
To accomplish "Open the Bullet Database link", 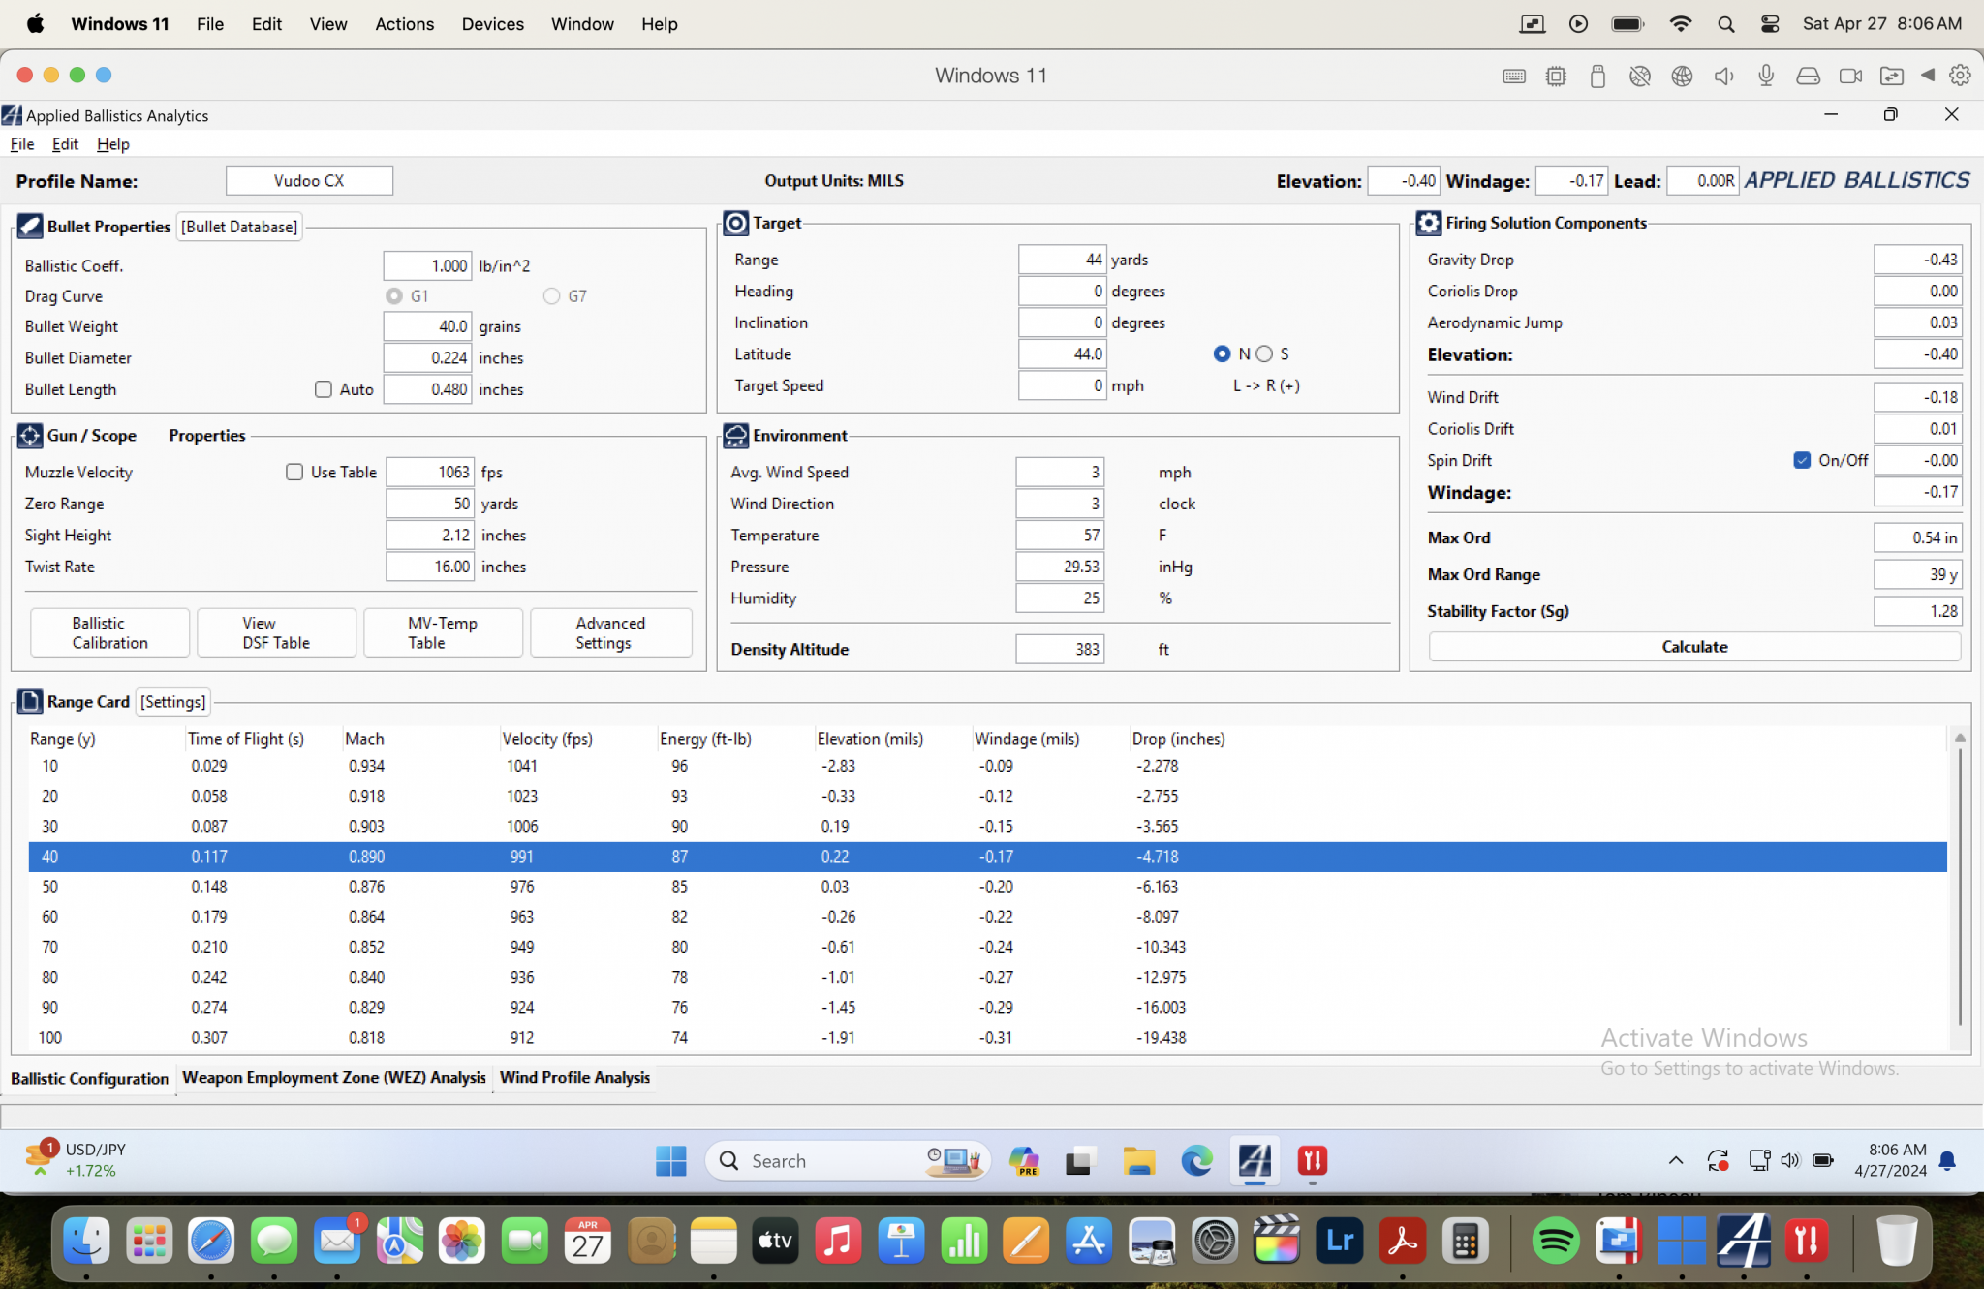I will 239,227.
